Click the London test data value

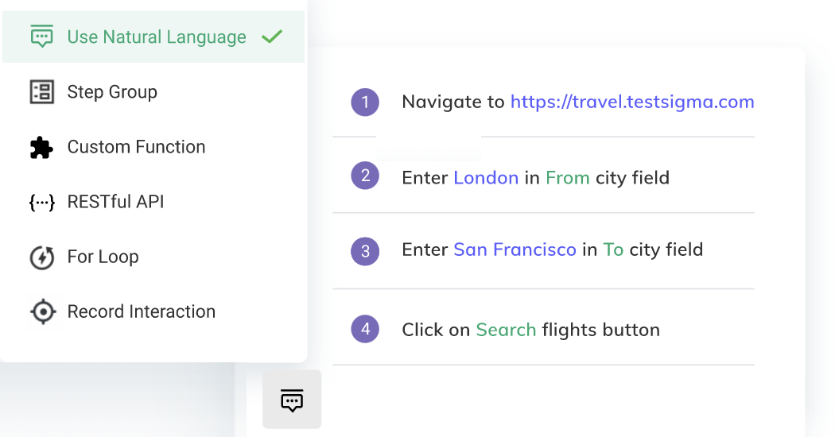[x=486, y=177]
